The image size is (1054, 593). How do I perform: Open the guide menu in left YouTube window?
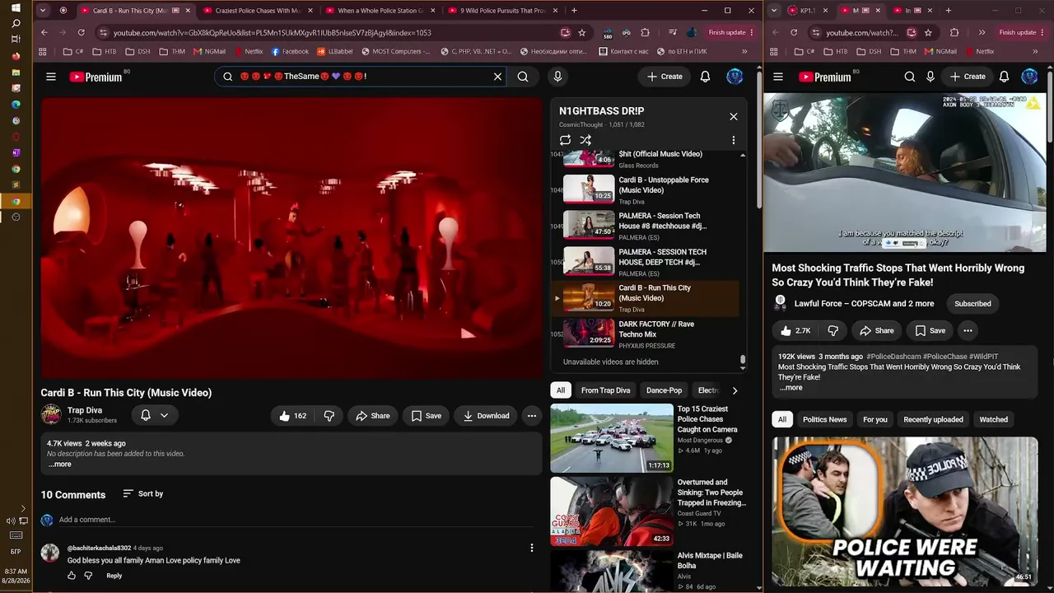pyautogui.click(x=51, y=77)
